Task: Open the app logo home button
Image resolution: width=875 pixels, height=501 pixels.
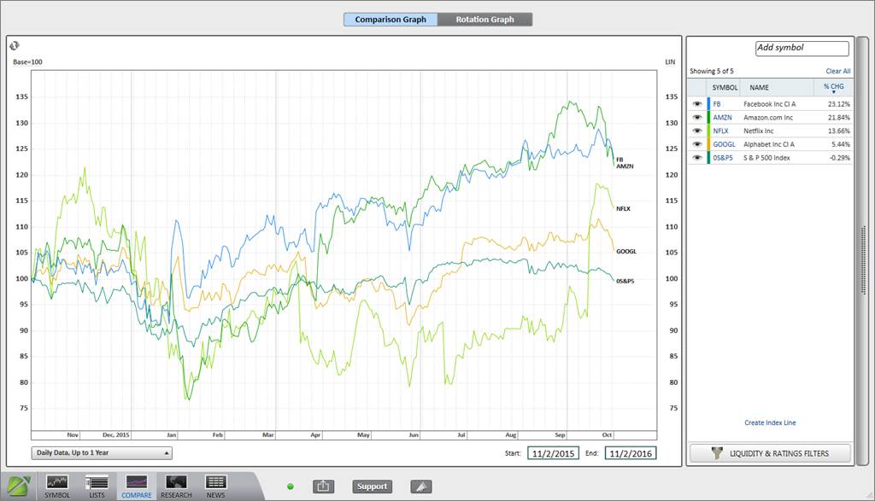Action: tap(19, 486)
